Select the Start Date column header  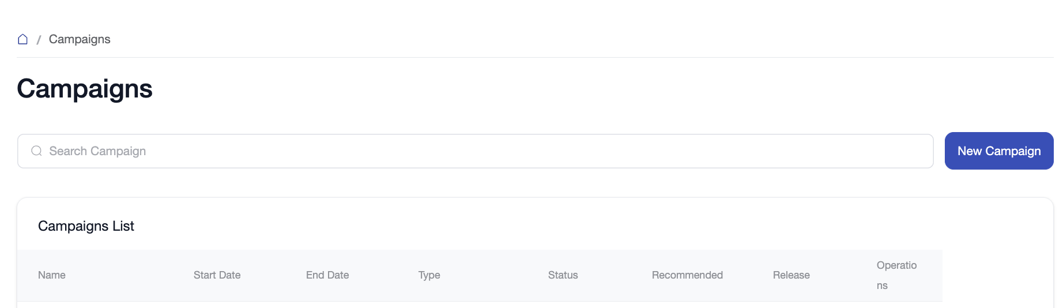(217, 275)
